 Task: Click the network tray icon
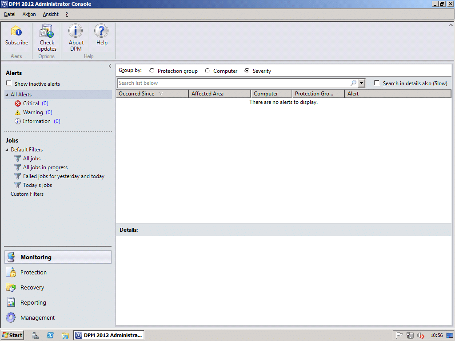(x=410, y=335)
